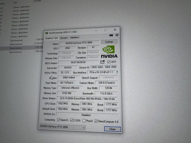Toggle the DirectCompute 5.0 checkbox
This screenshot has width=191, height=143.
tap(96, 121)
